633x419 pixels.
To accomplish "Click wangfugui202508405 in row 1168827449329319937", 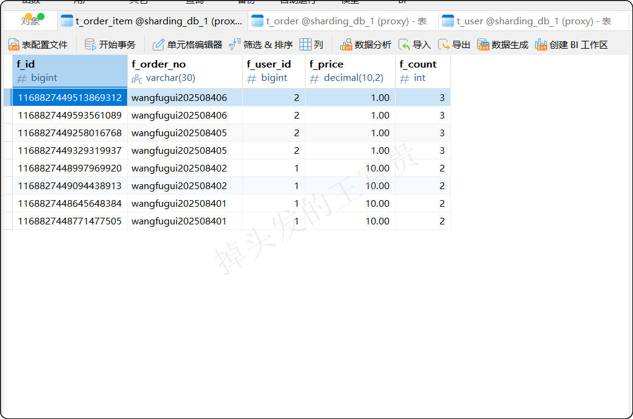I will click(185, 150).
